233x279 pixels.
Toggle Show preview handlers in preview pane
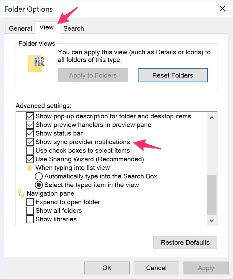[x=30, y=125]
